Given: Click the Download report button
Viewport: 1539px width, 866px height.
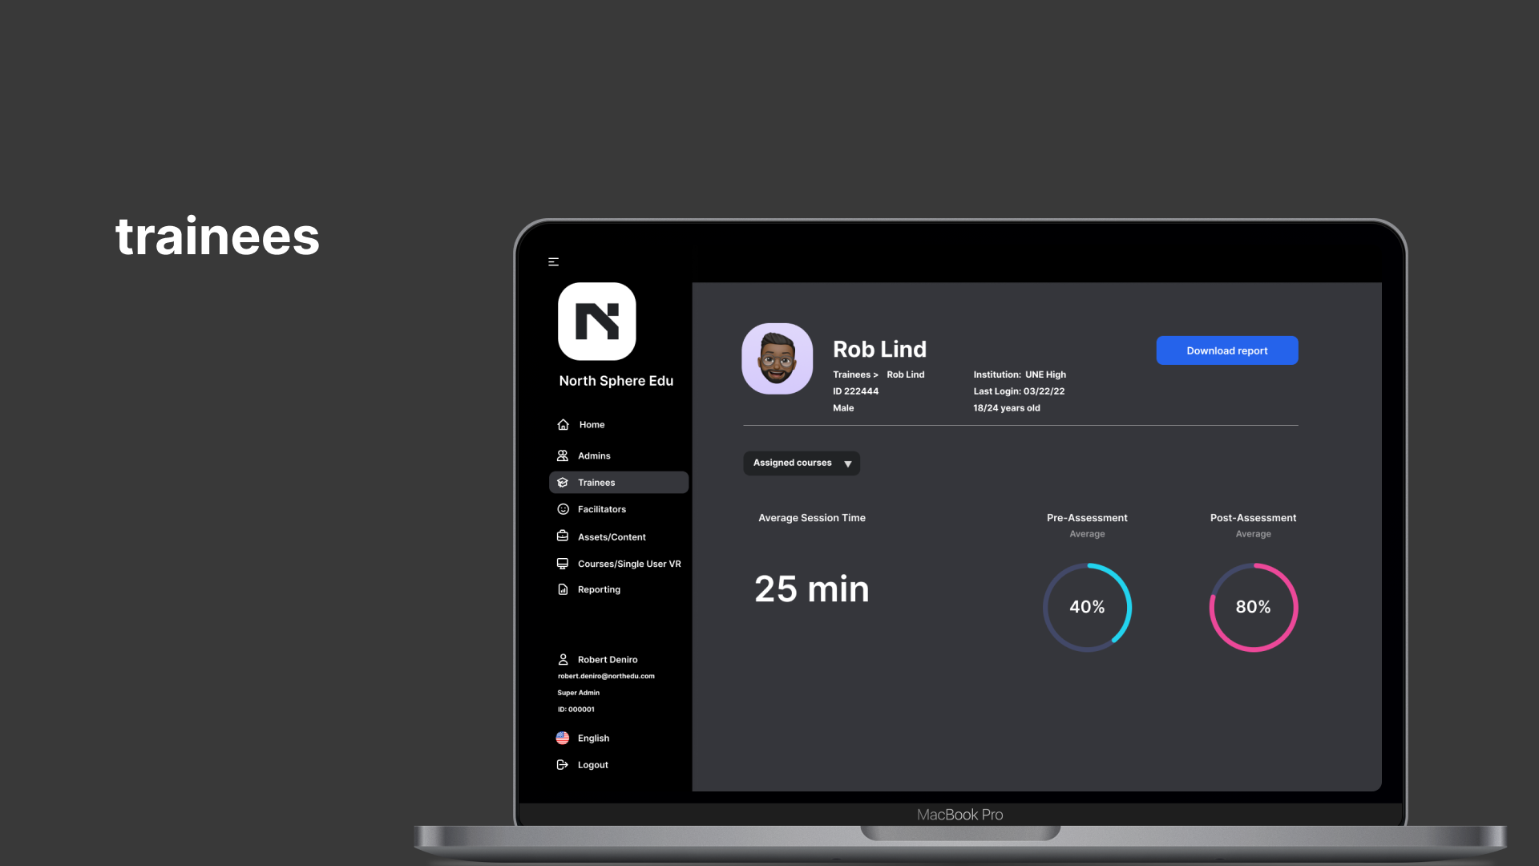Looking at the screenshot, I should pyautogui.click(x=1226, y=350).
